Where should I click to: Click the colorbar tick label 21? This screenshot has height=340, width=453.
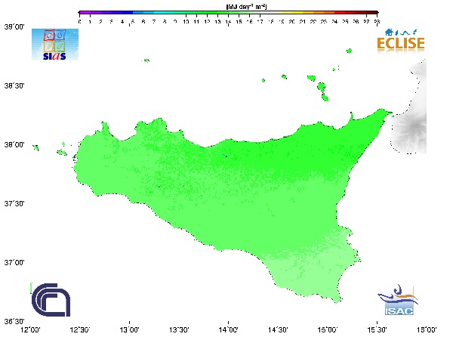303,22
